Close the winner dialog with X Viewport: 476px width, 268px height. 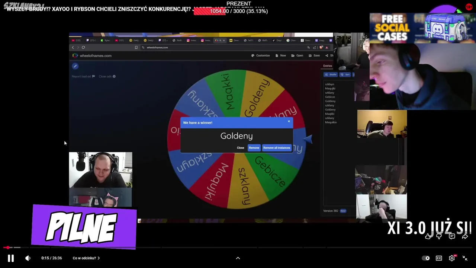click(289, 121)
